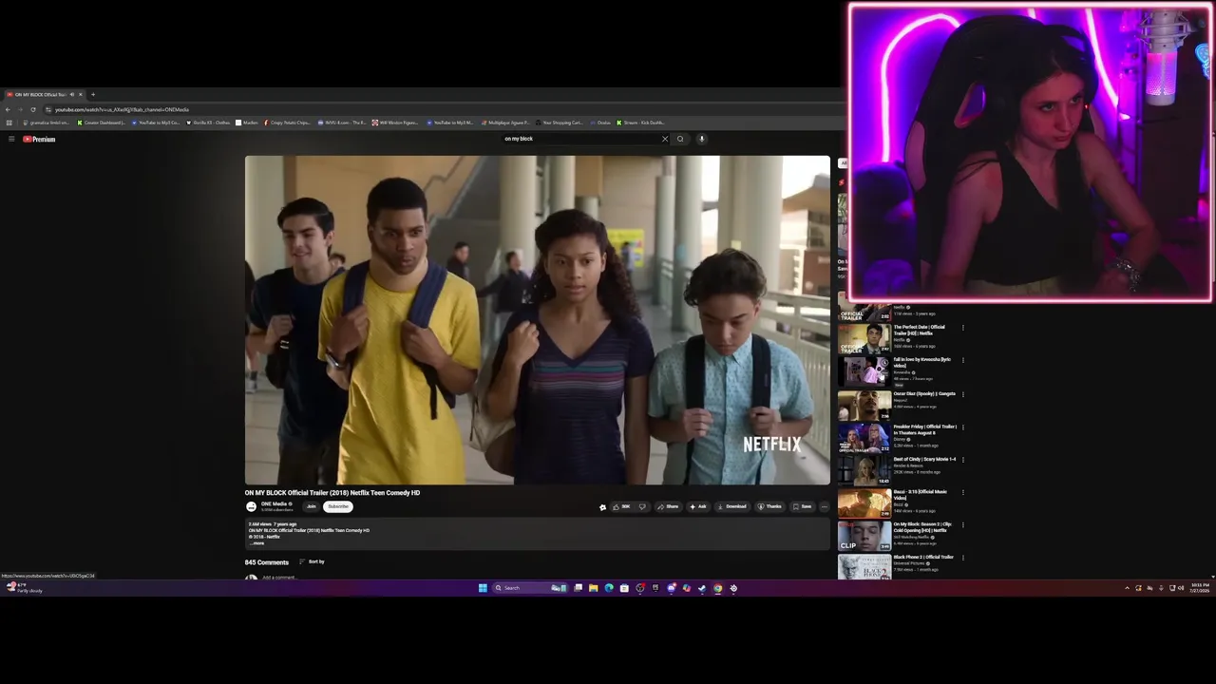This screenshot has width=1216, height=684.
Task: Open On My Block Season 2 clip
Action: point(864,535)
